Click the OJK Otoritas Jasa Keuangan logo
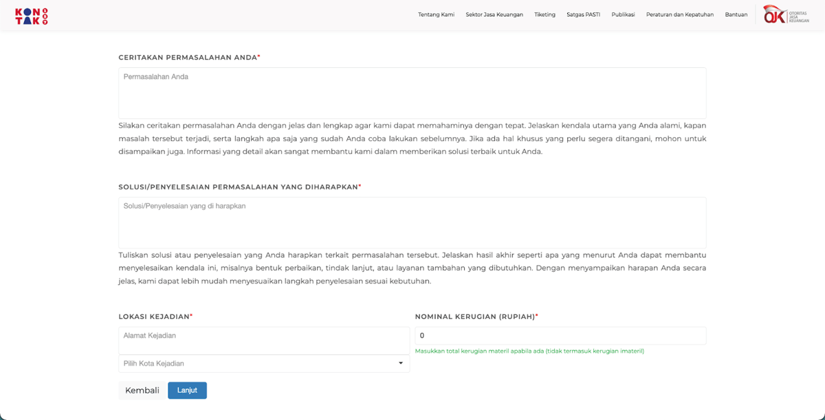Image resolution: width=825 pixels, height=420 pixels. (785, 14)
